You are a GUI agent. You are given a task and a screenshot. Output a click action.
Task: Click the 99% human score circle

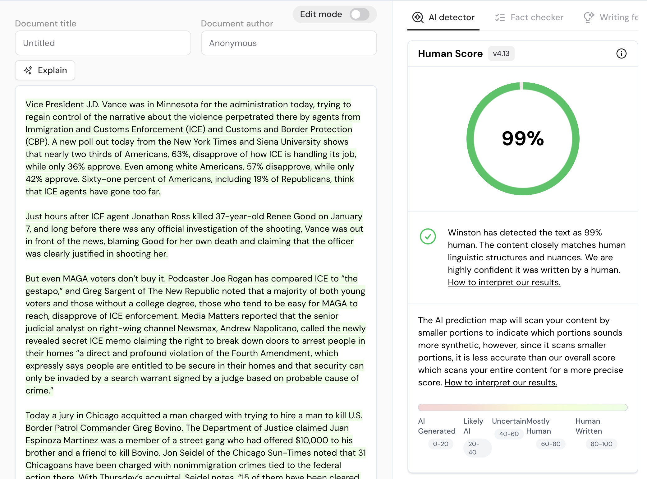(x=523, y=139)
